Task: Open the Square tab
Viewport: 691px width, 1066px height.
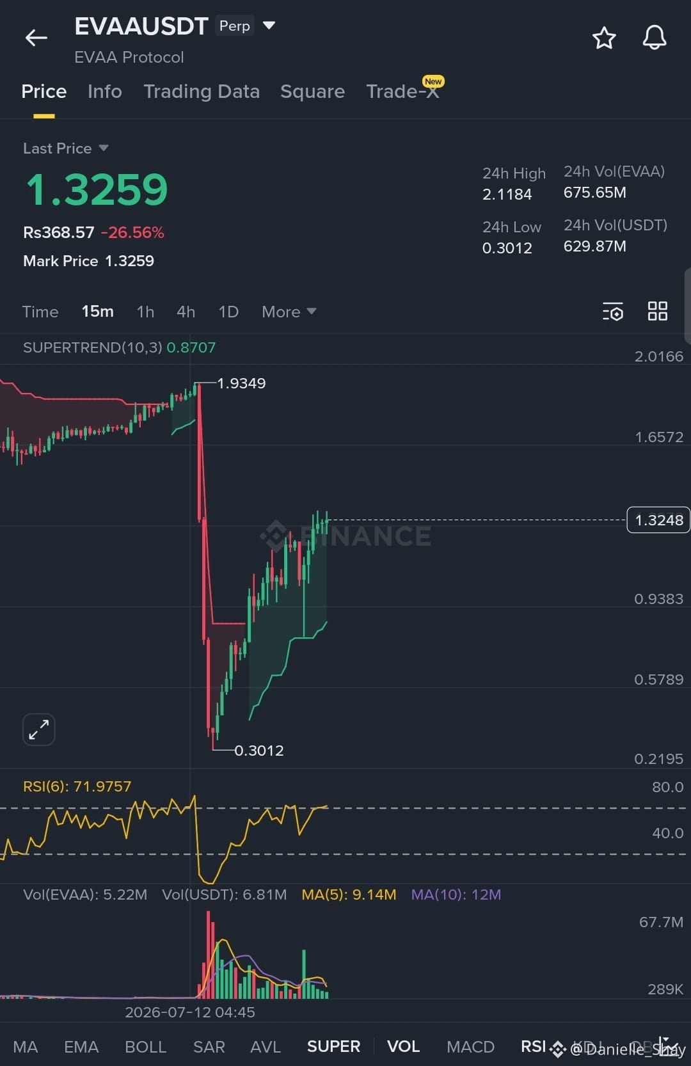Action: tap(312, 91)
